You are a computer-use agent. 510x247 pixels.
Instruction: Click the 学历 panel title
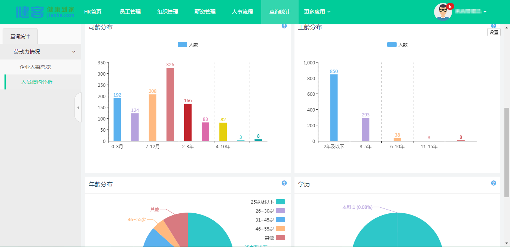point(304,185)
